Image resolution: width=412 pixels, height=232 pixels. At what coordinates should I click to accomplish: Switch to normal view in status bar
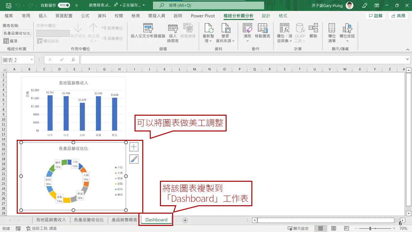coord(321,228)
